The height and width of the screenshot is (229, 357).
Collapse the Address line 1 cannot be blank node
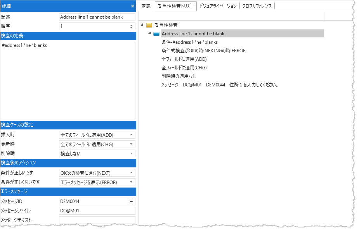[x=149, y=33]
